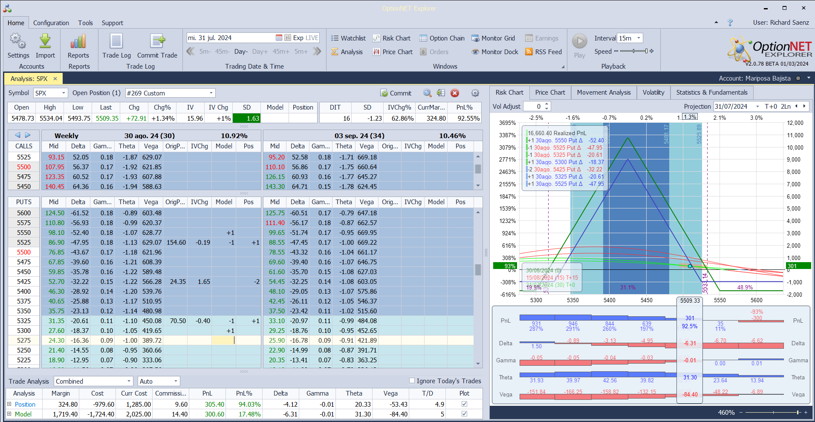This screenshot has width=815, height=422.
Task: Click the Import accounts icon
Action: click(45, 46)
